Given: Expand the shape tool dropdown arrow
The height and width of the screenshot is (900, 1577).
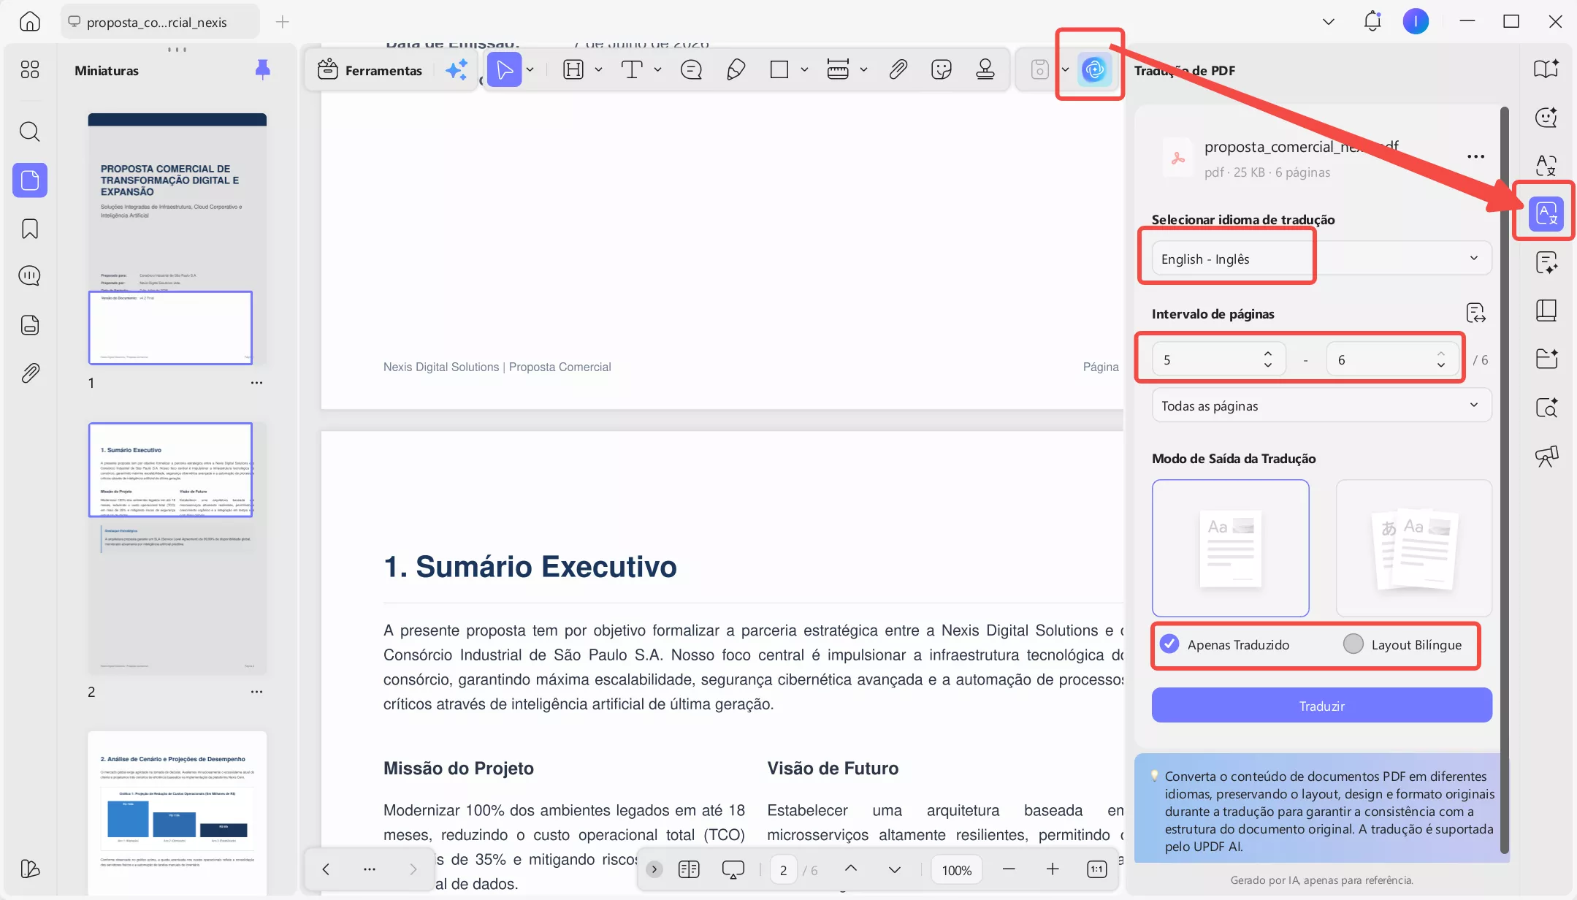Looking at the screenshot, I should (804, 70).
